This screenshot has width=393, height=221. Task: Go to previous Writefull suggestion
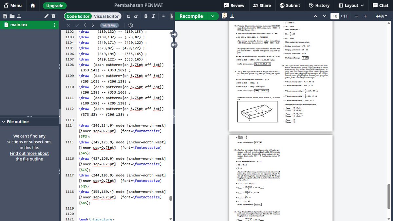[85, 25]
